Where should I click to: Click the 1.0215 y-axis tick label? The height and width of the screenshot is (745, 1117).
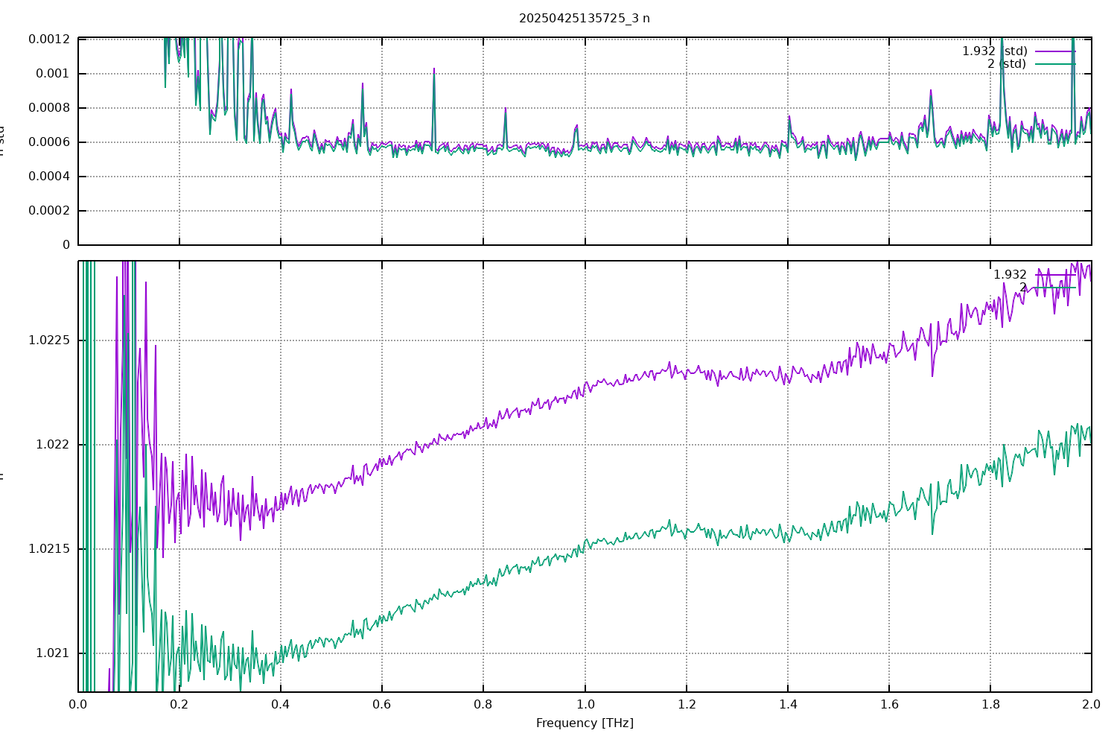49,549
